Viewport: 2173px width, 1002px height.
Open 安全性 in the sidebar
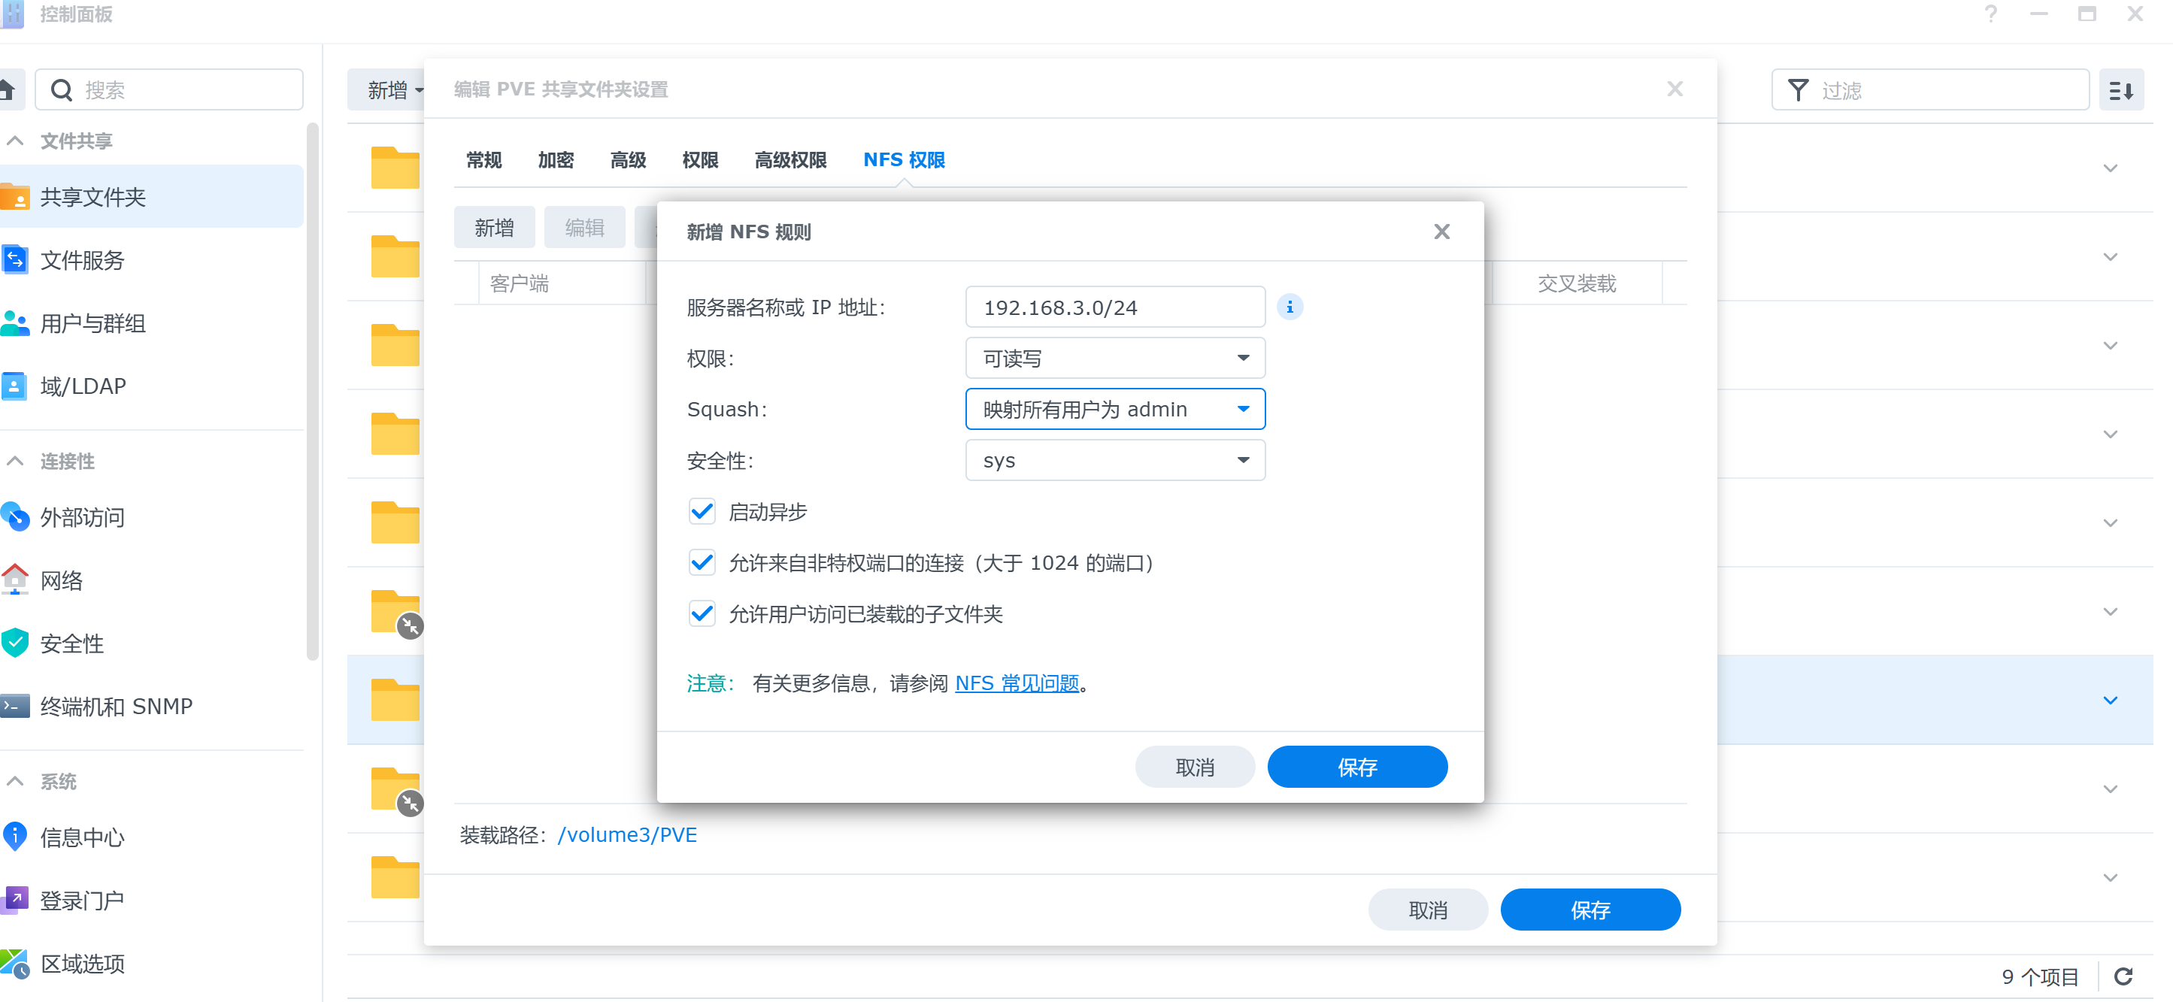[152, 643]
